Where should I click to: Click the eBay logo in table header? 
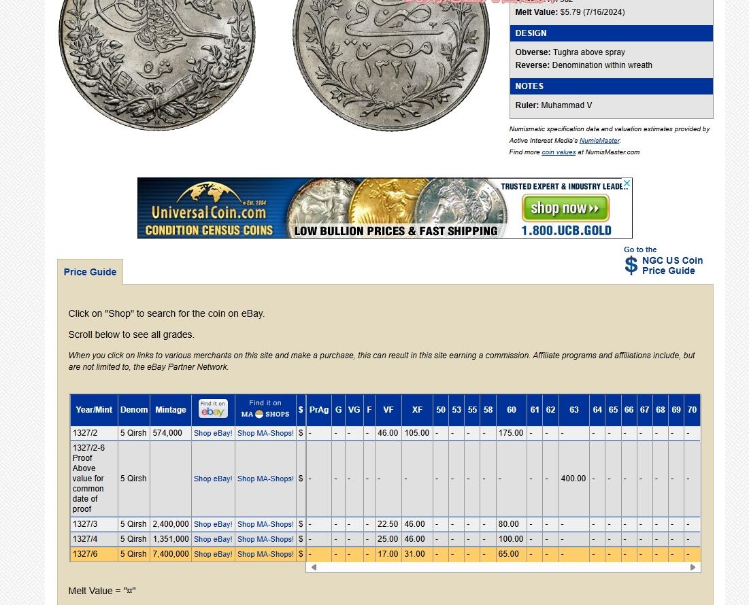click(213, 409)
